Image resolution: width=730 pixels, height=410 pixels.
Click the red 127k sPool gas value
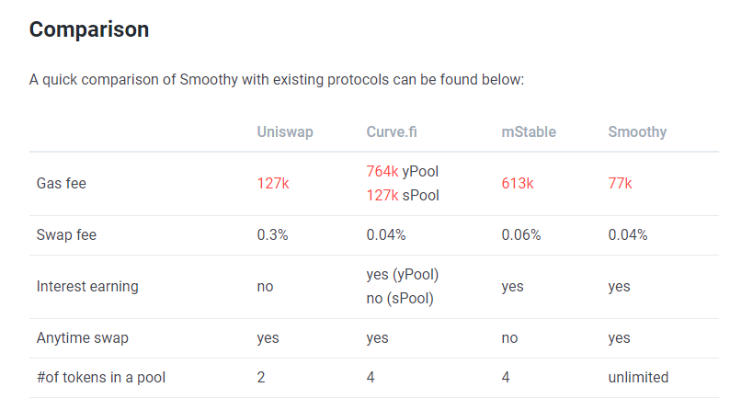(x=382, y=195)
